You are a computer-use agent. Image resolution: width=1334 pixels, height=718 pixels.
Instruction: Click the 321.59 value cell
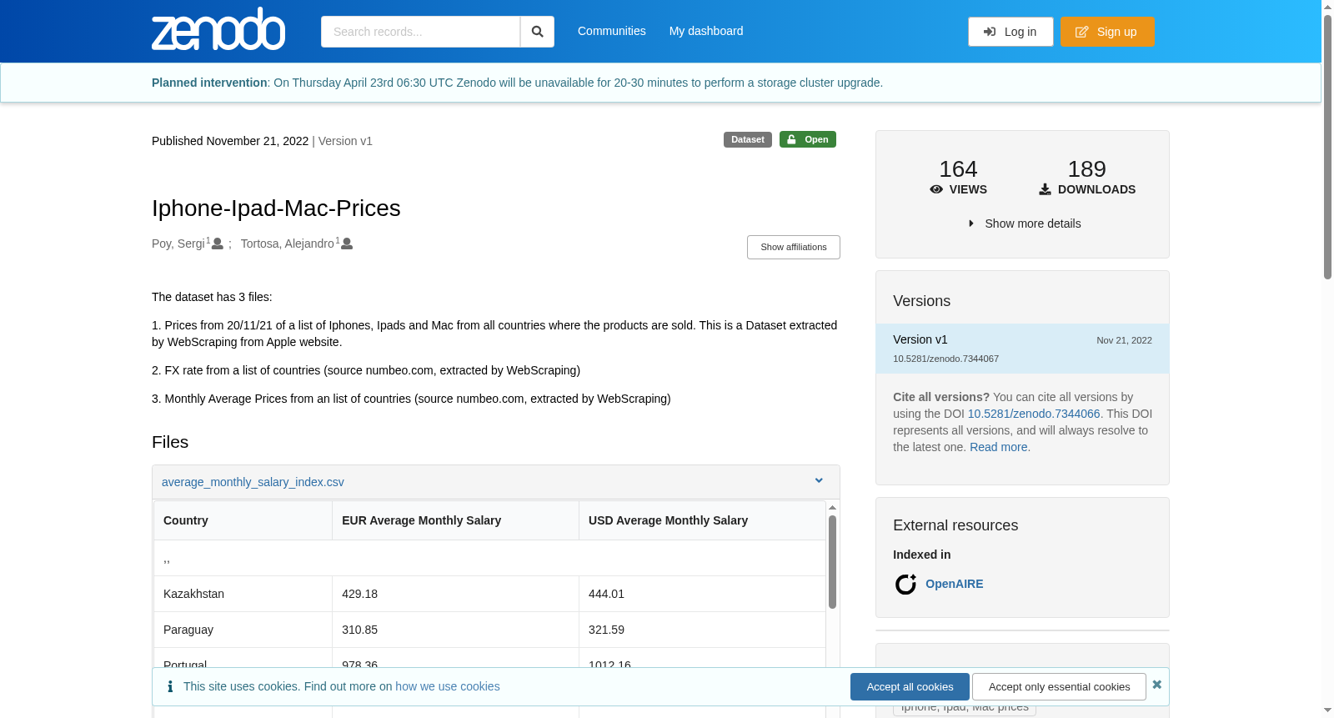(702, 630)
